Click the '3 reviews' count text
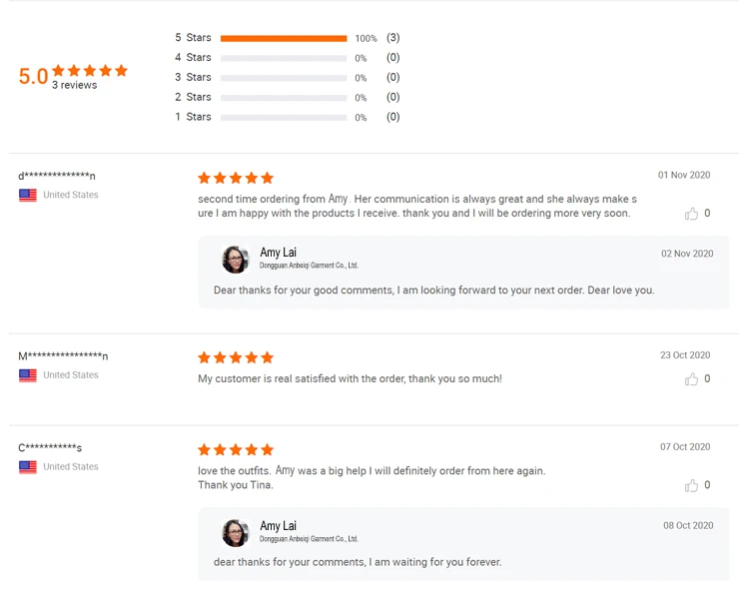 coord(75,86)
